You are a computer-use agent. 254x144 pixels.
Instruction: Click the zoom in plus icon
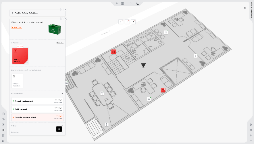point(251,135)
